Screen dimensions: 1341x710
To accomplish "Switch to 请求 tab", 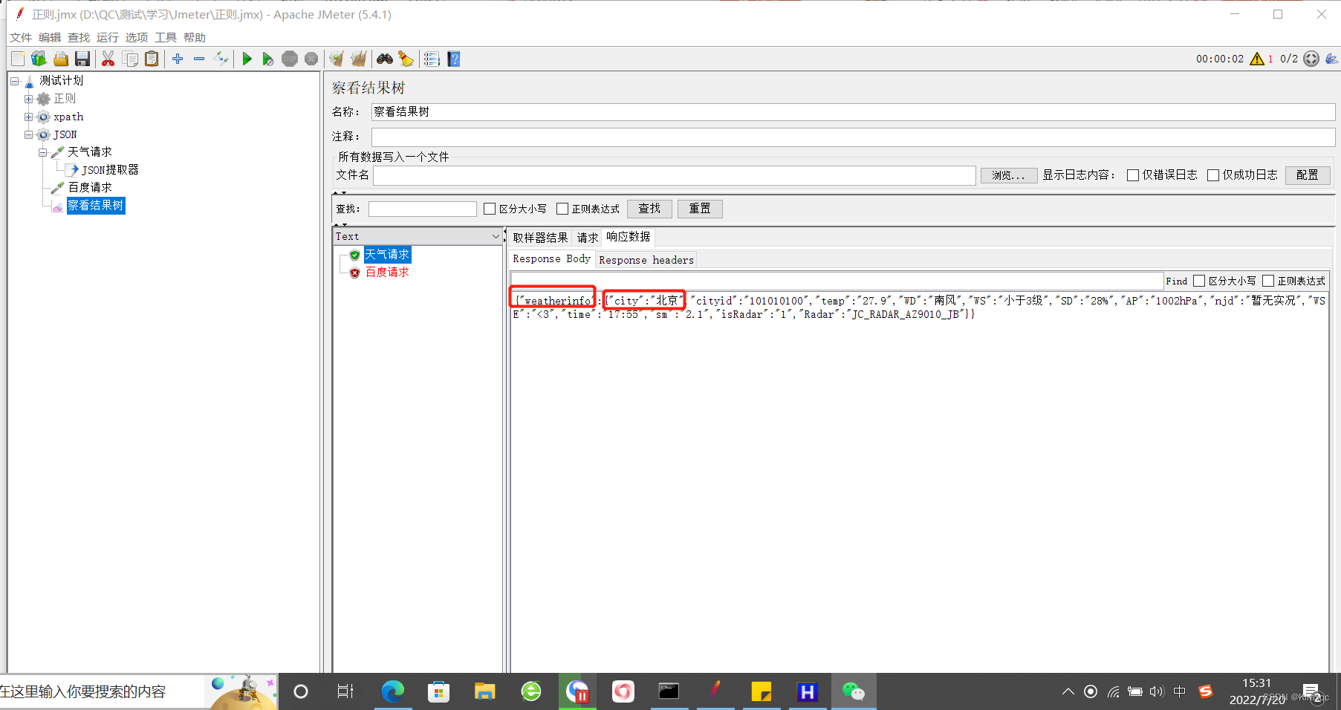I will point(588,238).
